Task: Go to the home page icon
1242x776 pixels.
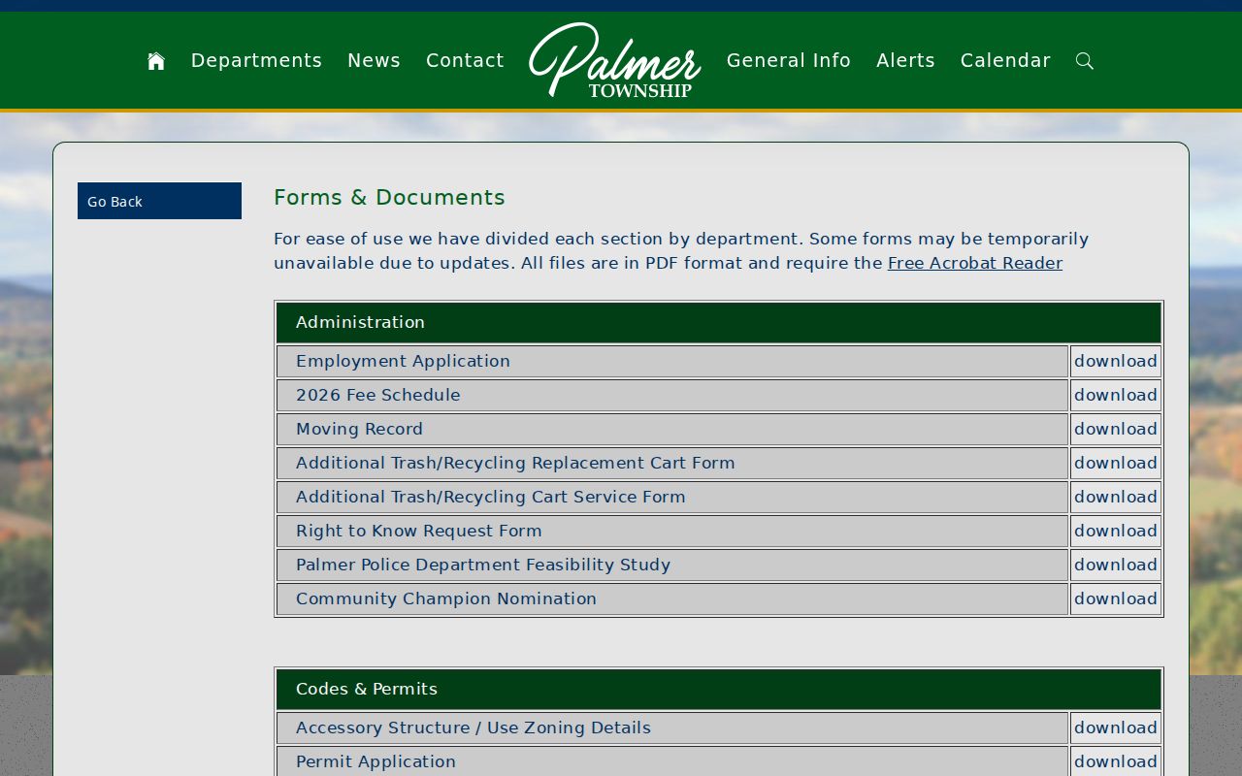Action: pos(156,61)
